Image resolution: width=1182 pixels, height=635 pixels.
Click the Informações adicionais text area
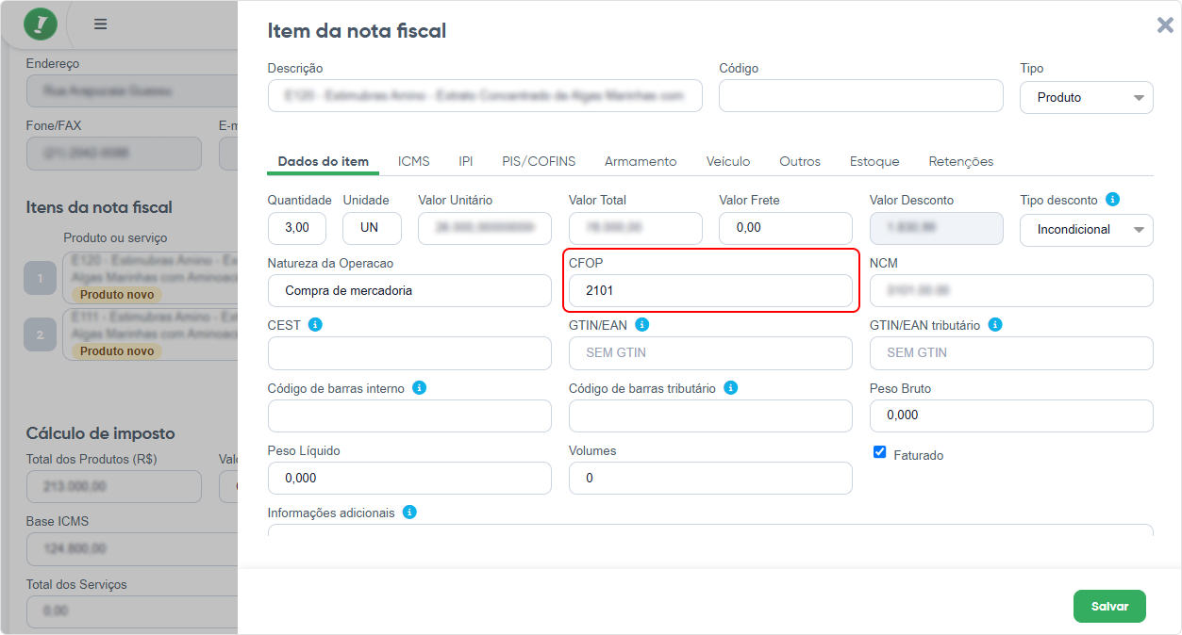tap(710, 530)
